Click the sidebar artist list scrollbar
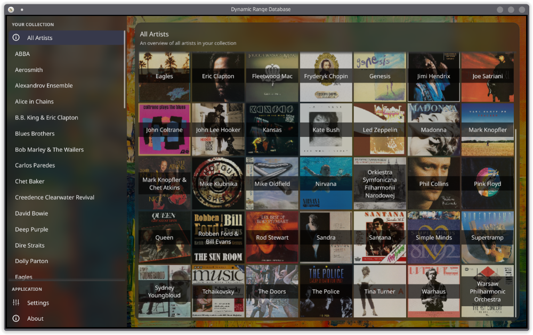This screenshot has width=533, height=335. click(125, 70)
